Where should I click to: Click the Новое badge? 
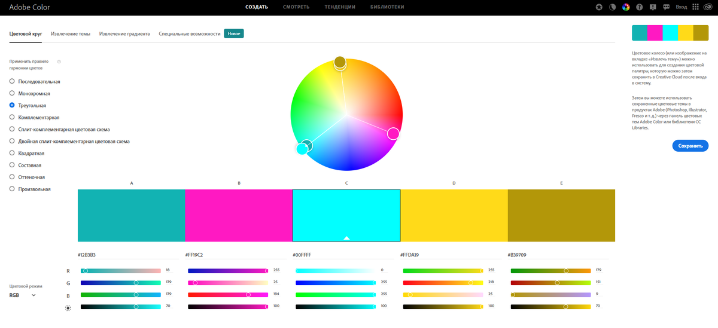[234, 34]
